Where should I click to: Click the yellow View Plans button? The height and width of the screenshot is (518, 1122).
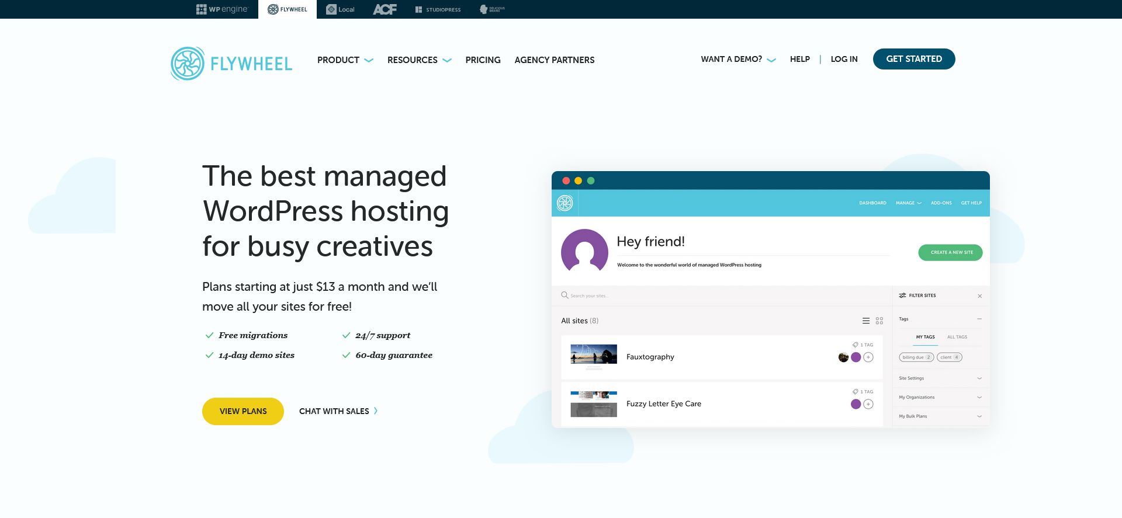point(243,411)
